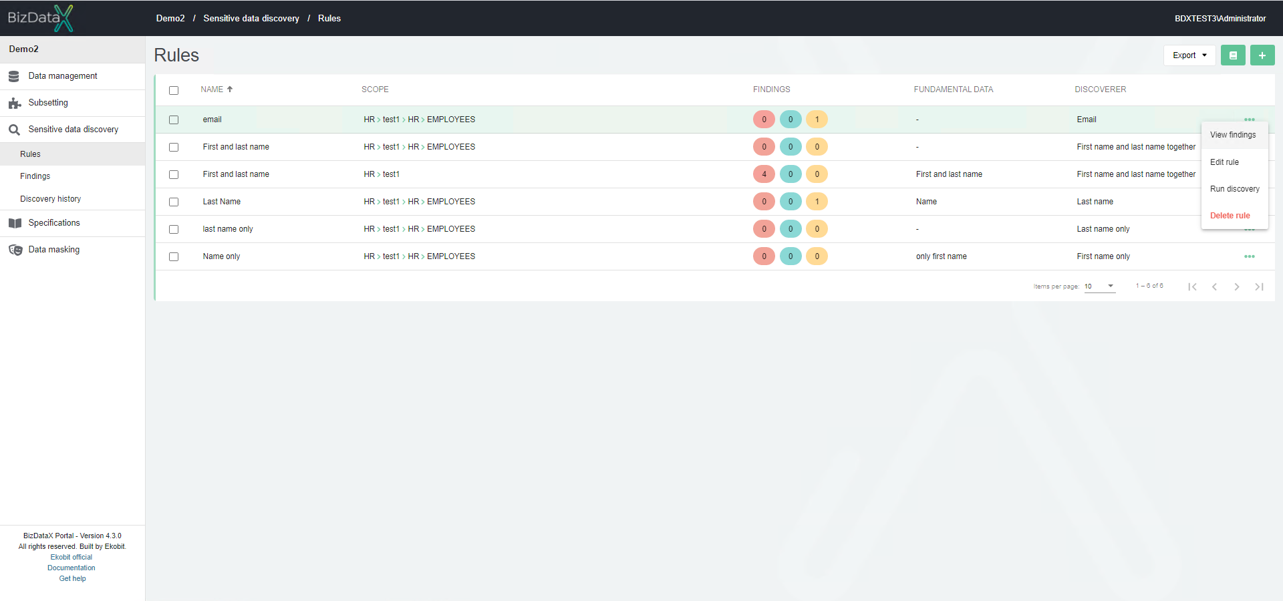
Task: Select Delete rule from the context menu
Action: [1234, 216]
